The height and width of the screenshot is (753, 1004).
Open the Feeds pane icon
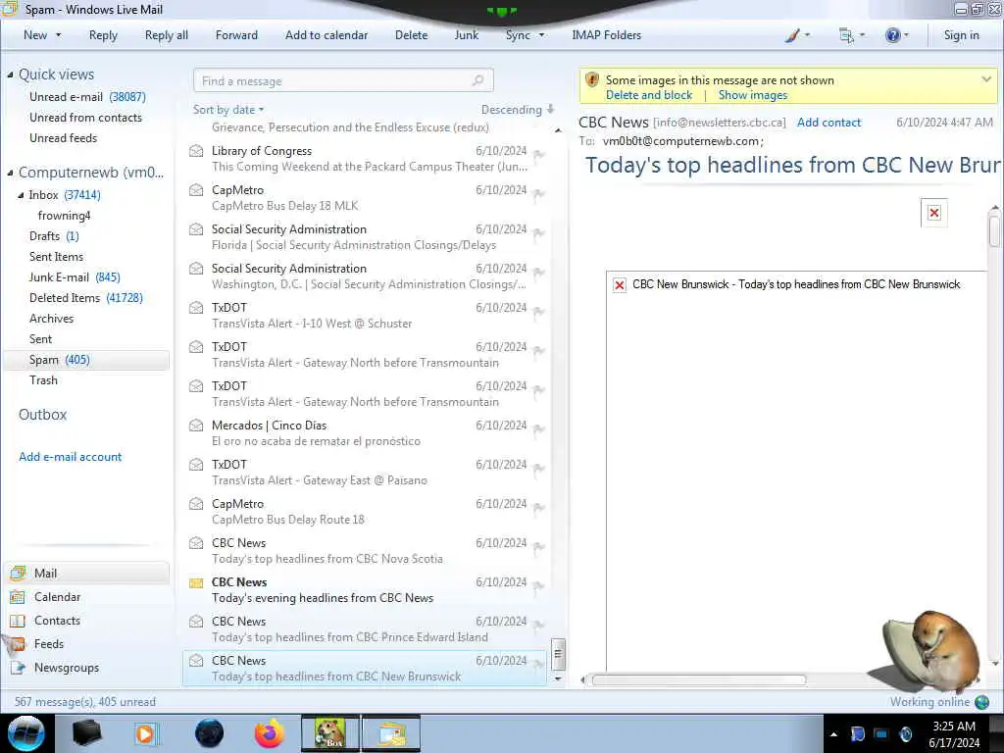coord(18,644)
